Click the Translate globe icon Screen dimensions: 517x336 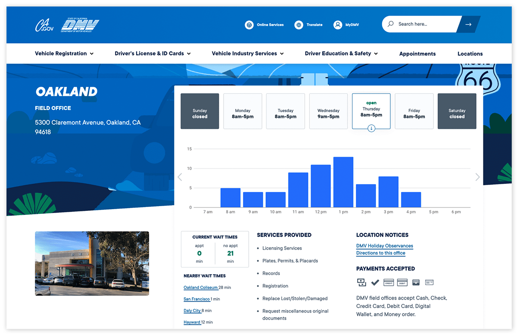299,25
